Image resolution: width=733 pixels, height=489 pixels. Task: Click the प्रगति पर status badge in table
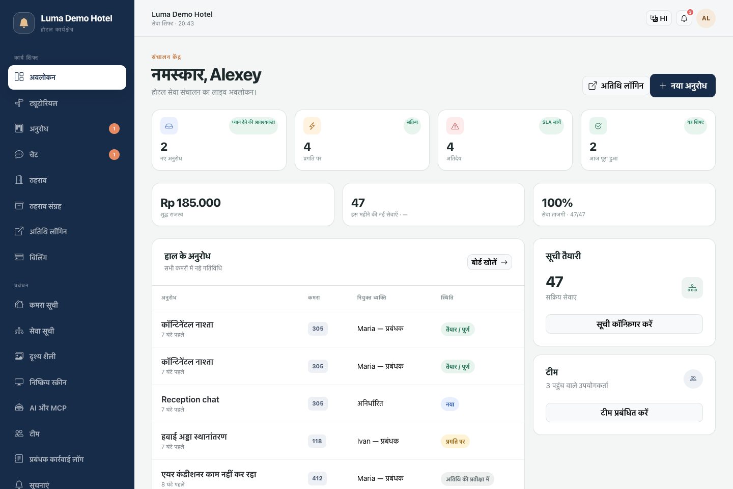[455, 442]
